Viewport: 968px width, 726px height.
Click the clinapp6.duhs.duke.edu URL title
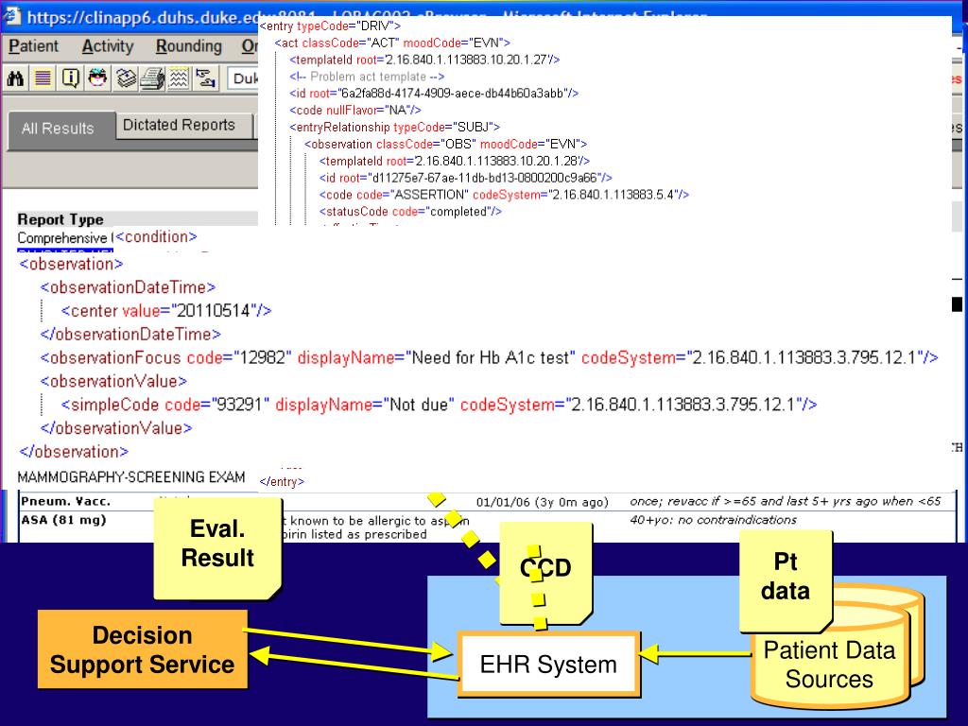[142, 17]
